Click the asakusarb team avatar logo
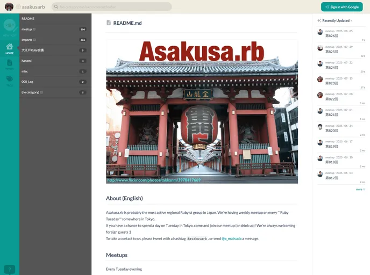 pyautogui.click(x=9, y=7)
